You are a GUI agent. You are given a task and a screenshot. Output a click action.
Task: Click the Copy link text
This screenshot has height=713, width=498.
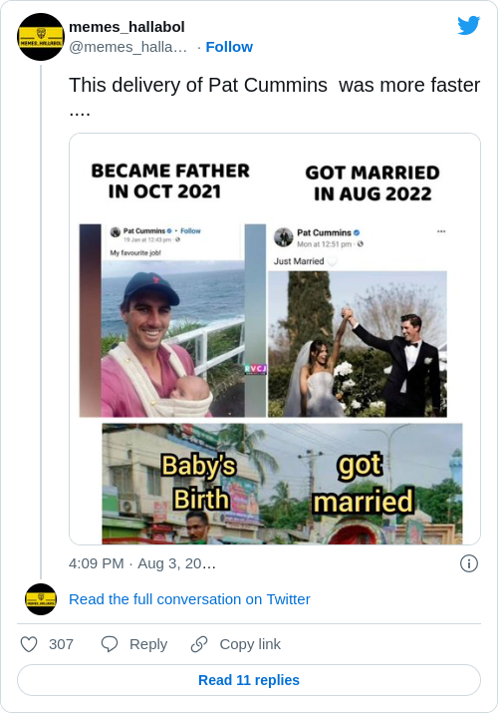point(250,644)
